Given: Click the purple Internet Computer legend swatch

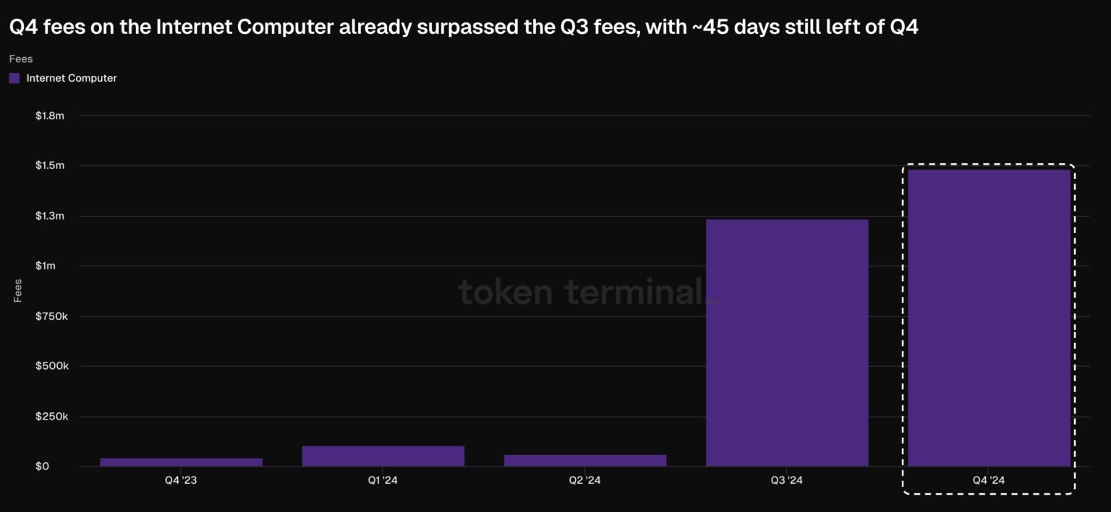Looking at the screenshot, I should click(14, 78).
